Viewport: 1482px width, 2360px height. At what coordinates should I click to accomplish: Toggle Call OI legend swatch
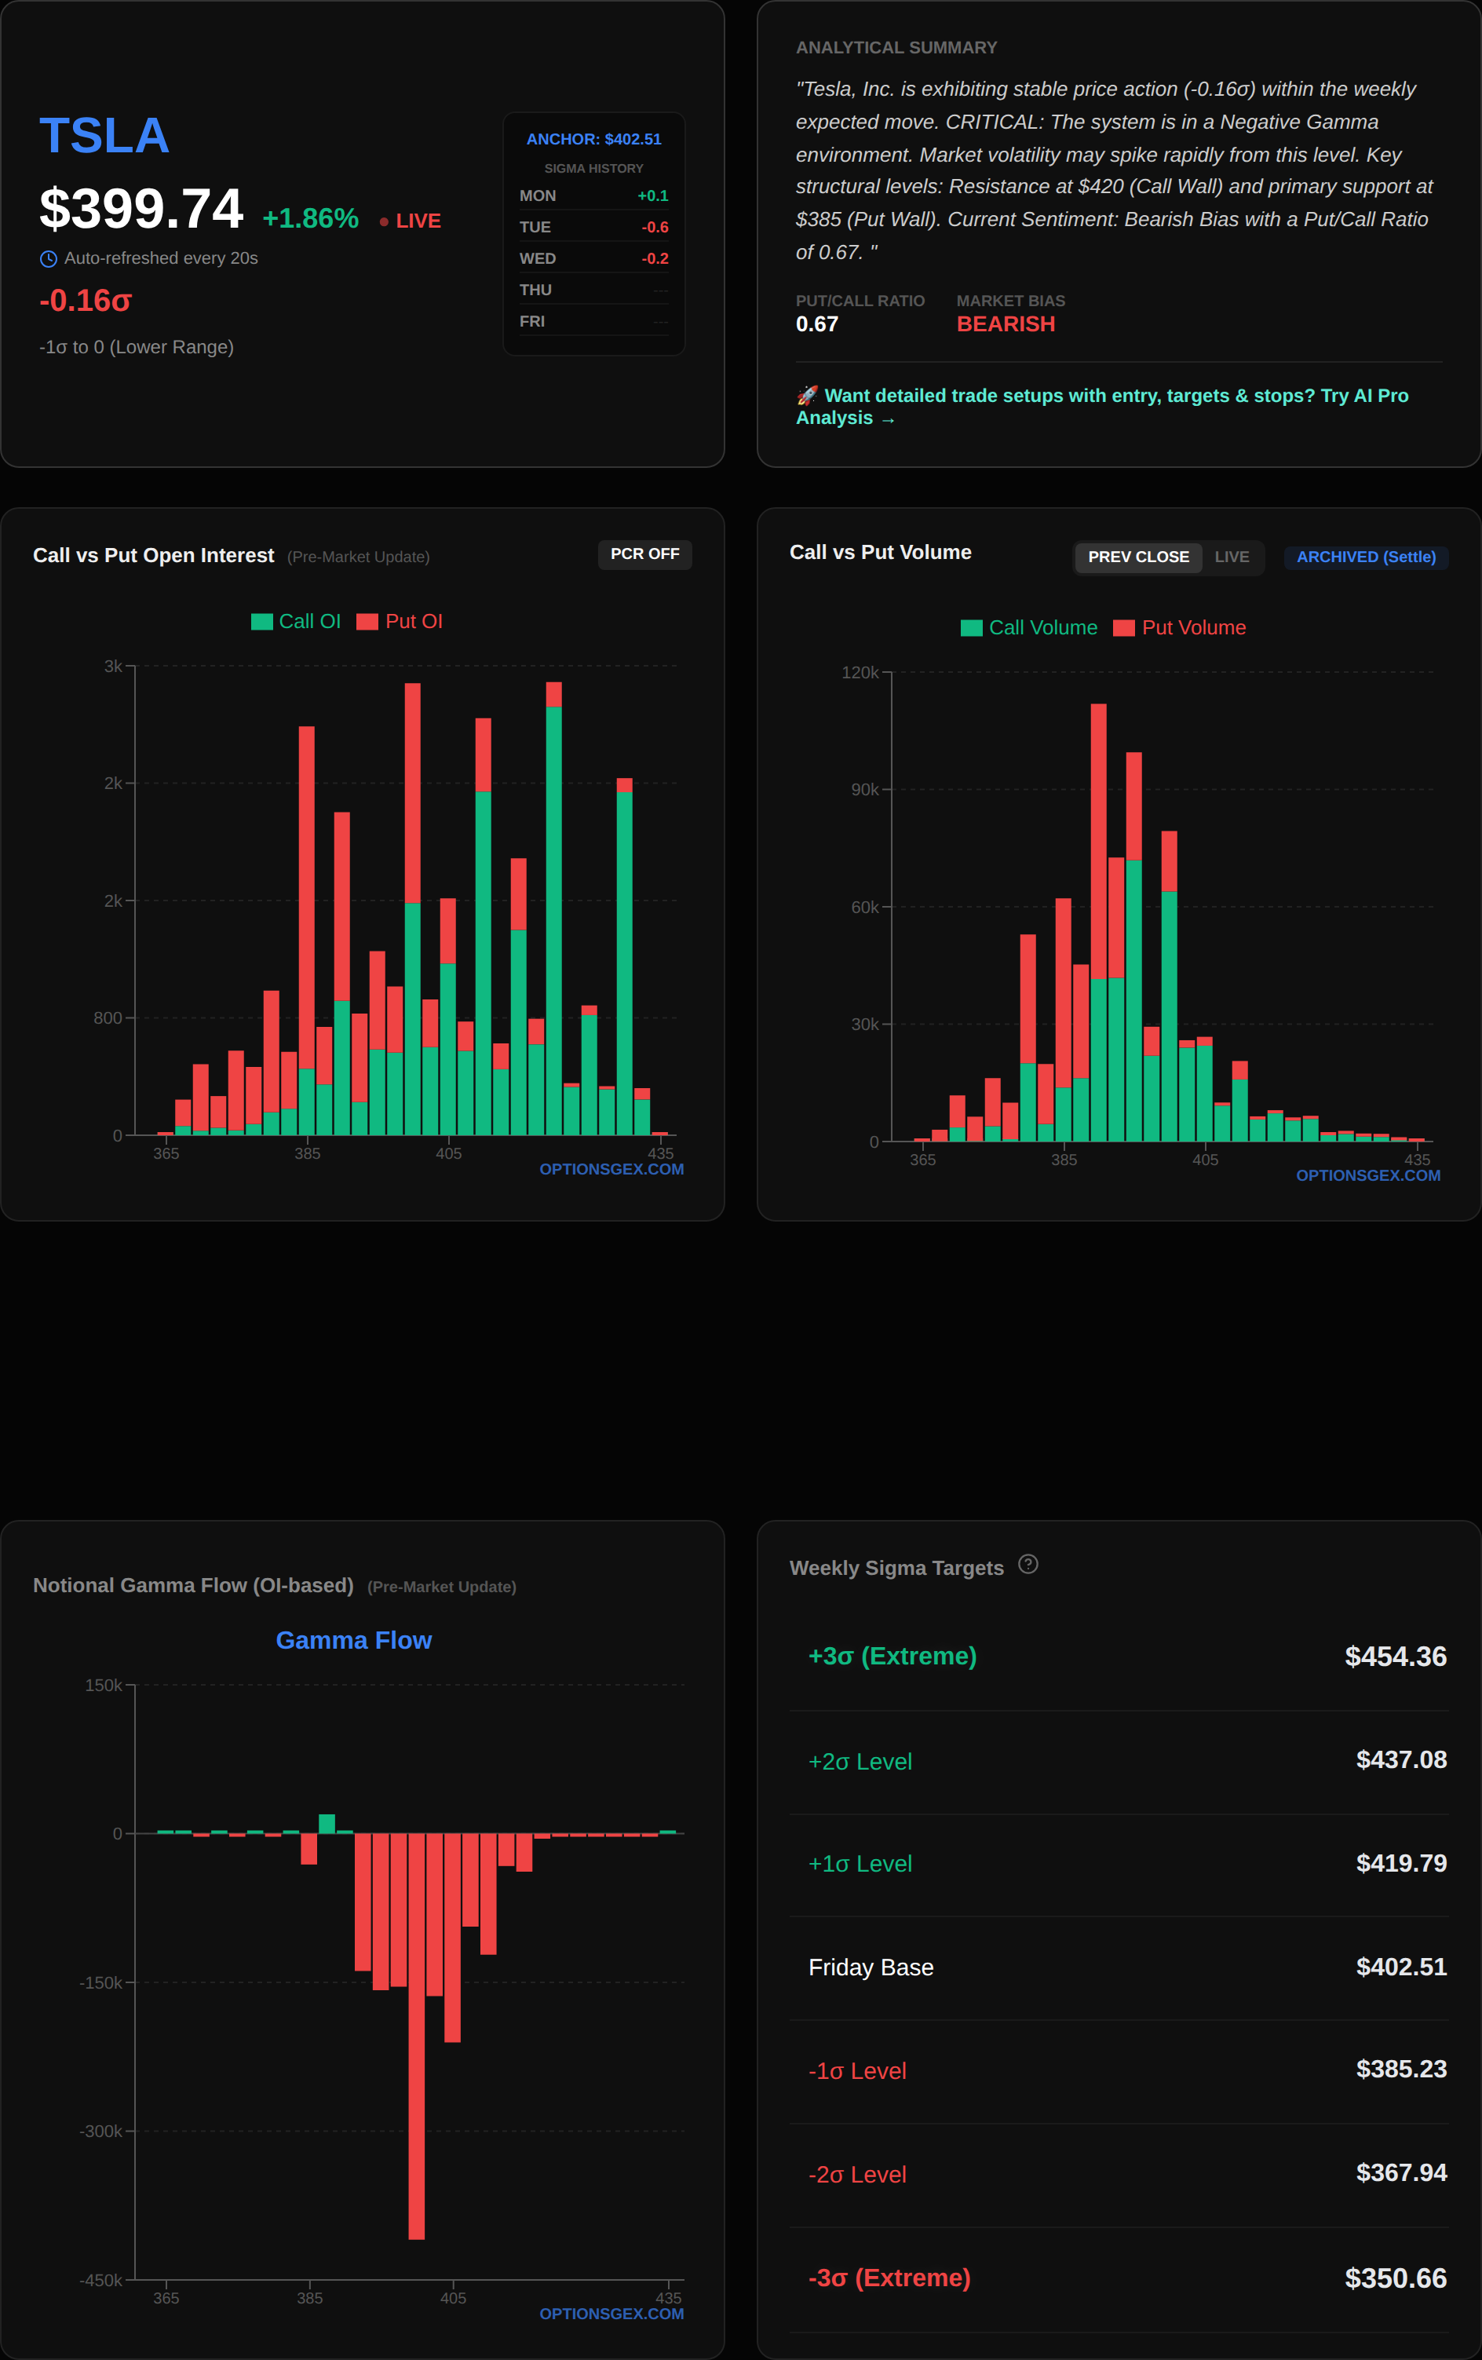(261, 621)
